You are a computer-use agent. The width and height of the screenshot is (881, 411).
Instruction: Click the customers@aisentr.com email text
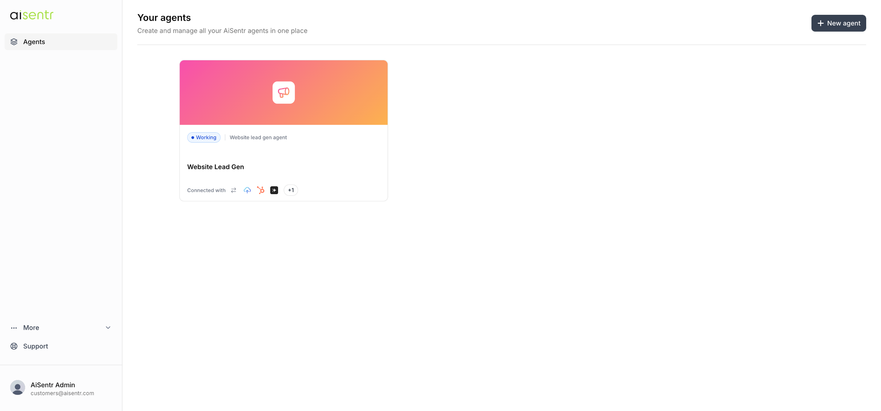[x=62, y=393]
